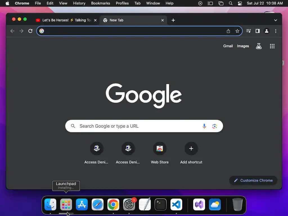Click the magnifier icon in the search box
Screen dimensions: 288x216
coord(73,126)
